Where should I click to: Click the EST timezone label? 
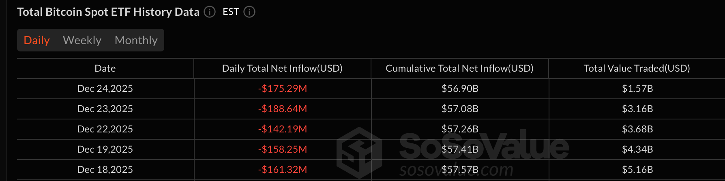point(231,12)
